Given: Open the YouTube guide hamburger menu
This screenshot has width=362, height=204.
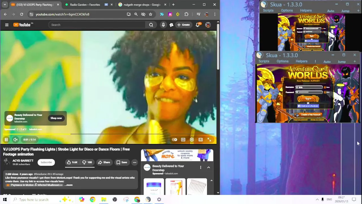Looking at the screenshot, I should pos(7,25).
